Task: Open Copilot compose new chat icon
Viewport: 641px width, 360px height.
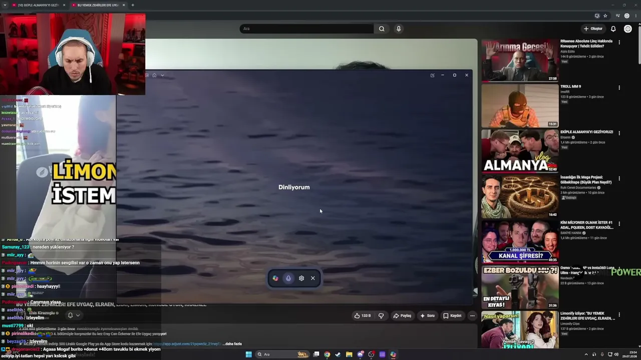Action: click(x=432, y=75)
